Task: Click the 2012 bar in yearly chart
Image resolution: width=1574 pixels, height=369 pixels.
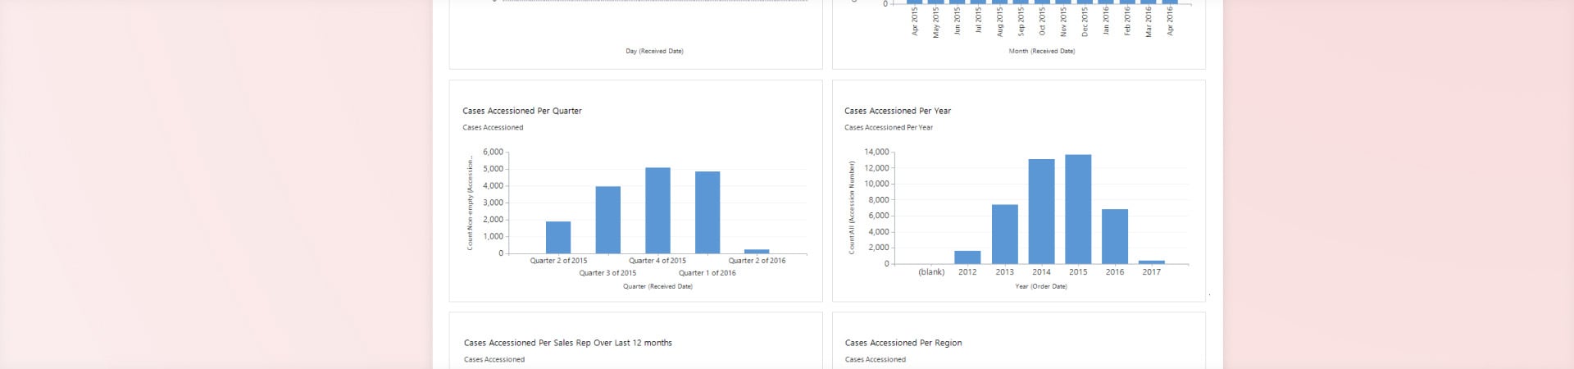Action: (967, 257)
